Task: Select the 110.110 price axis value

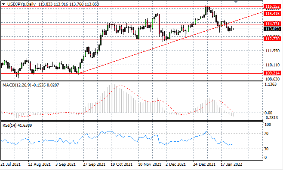Action: 272,65
